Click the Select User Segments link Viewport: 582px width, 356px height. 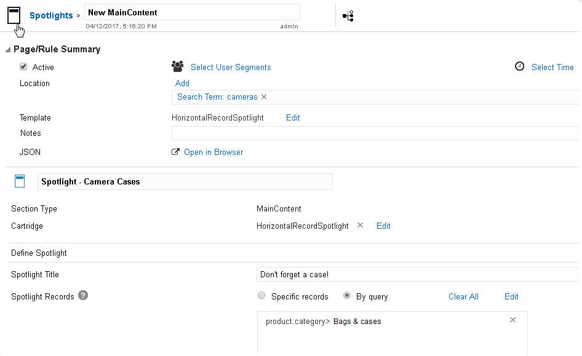point(231,67)
